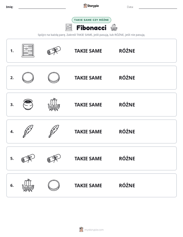Choose RÓŻNE for pair 1
The image size is (183, 237).
coord(127,51)
